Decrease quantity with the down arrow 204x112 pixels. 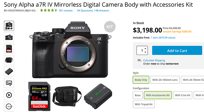click(145, 52)
